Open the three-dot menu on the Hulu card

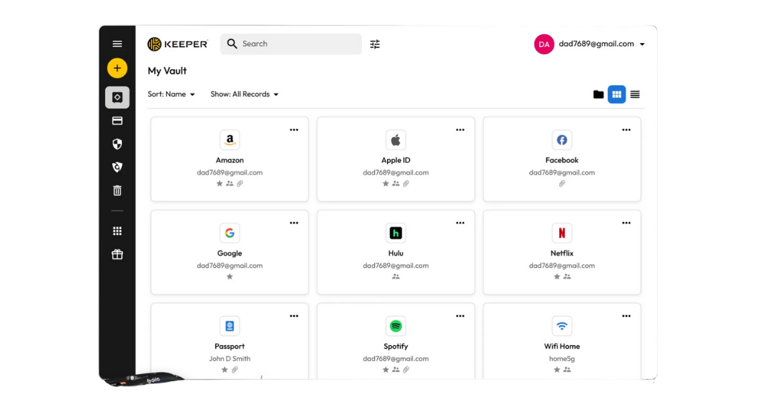pos(460,223)
